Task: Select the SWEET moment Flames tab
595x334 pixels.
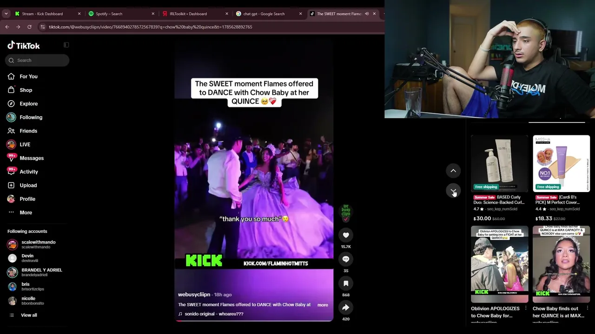Action: (x=339, y=14)
